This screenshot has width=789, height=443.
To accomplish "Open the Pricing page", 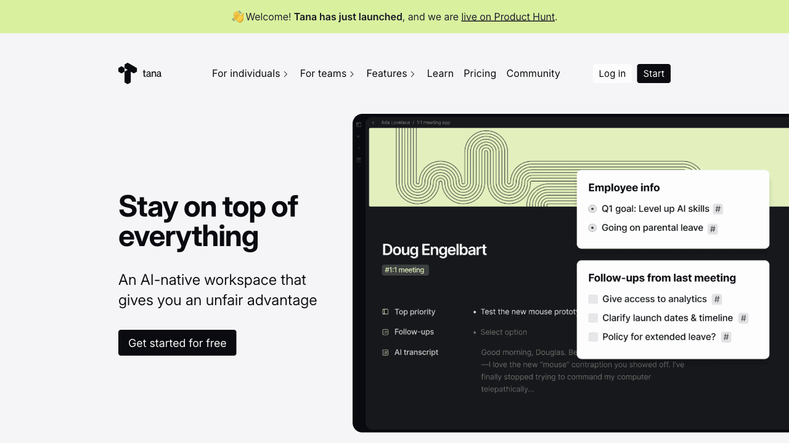I will click(x=480, y=74).
